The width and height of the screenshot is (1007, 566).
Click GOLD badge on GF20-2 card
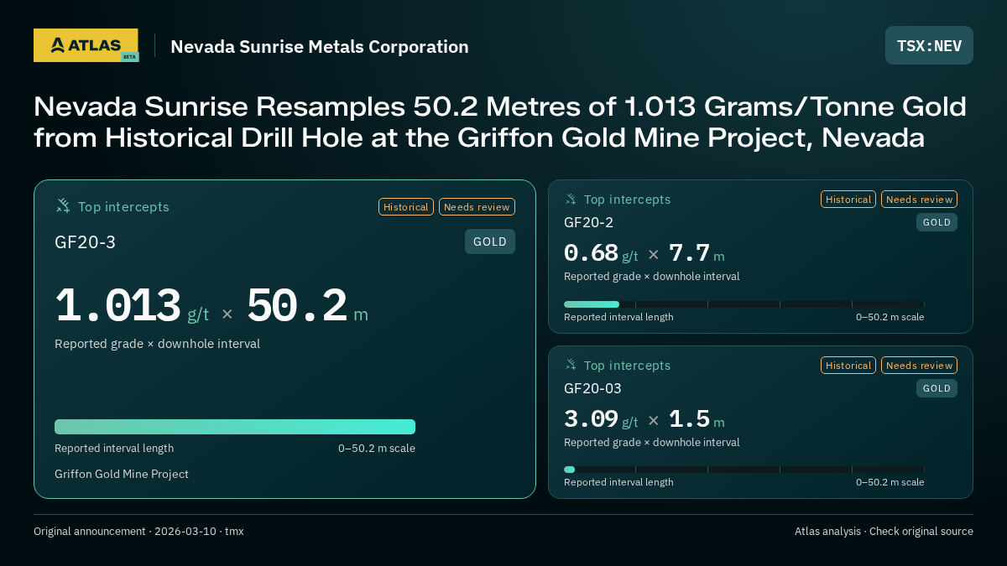[937, 222]
